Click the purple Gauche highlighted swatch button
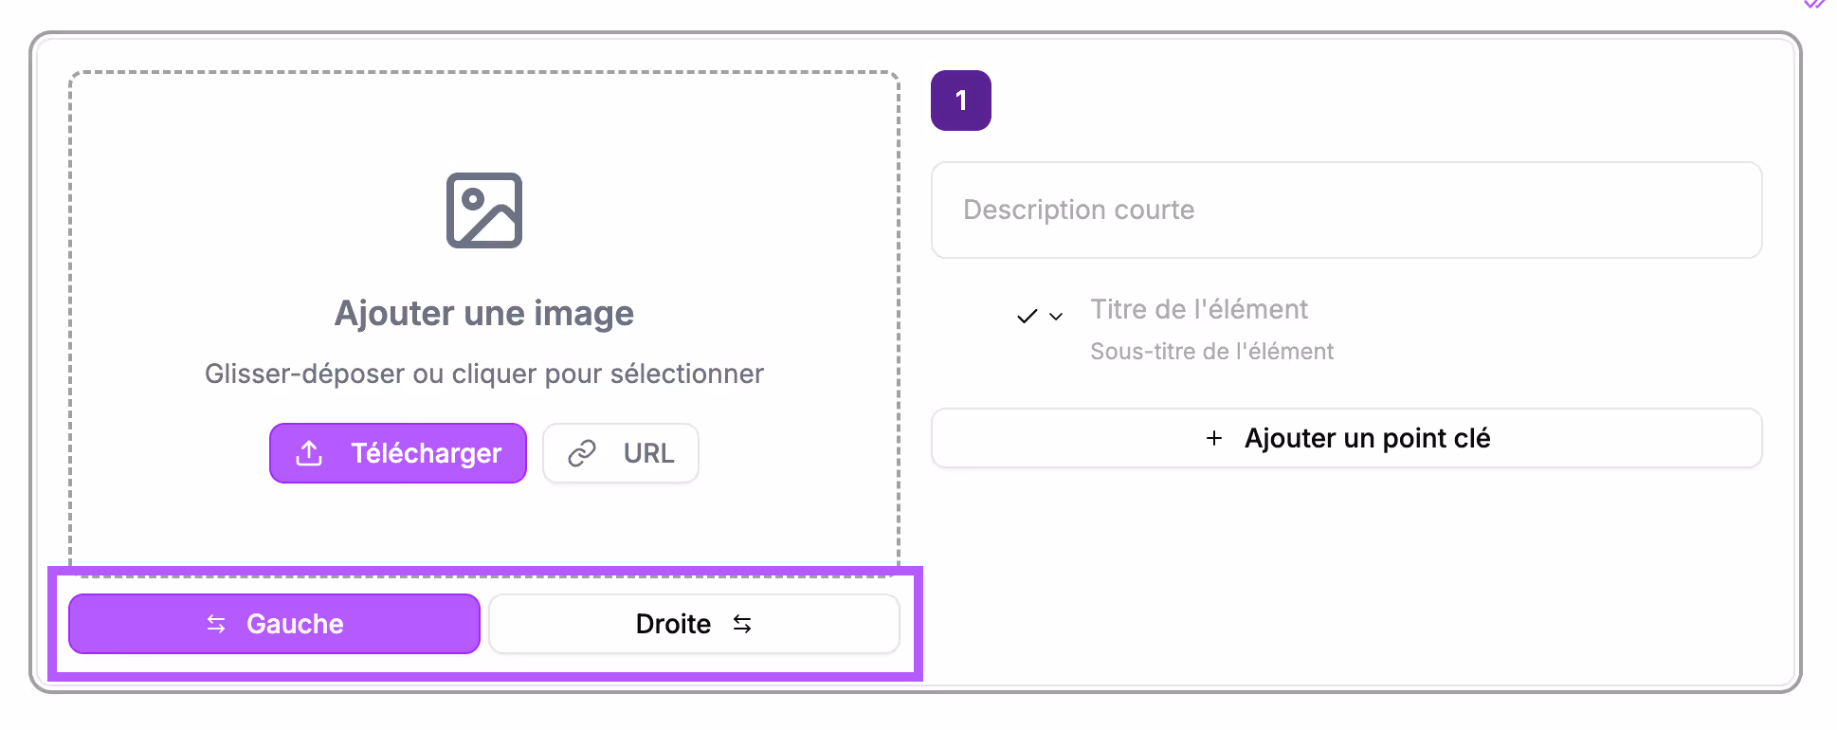The image size is (1837, 730). [274, 624]
